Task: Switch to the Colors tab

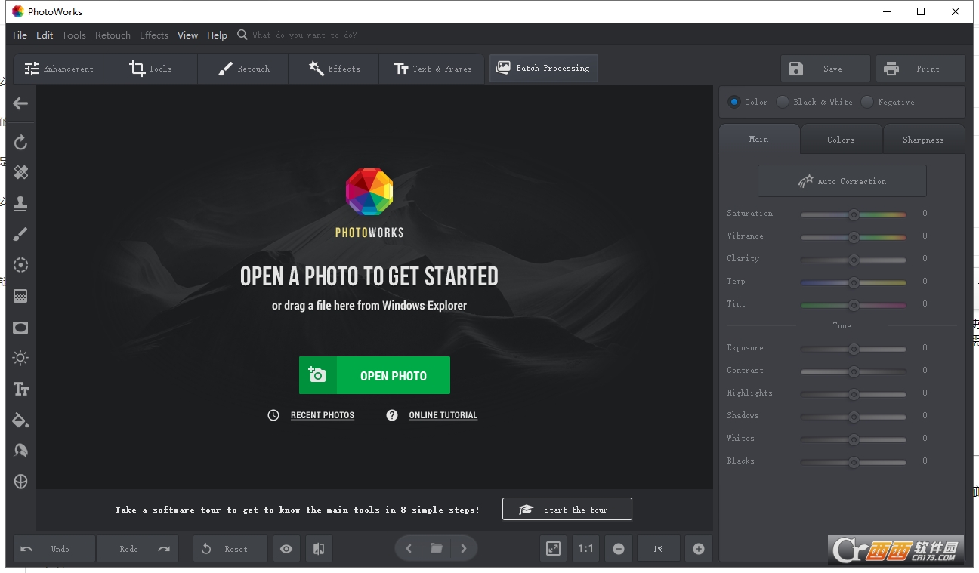Action: (841, 140)
